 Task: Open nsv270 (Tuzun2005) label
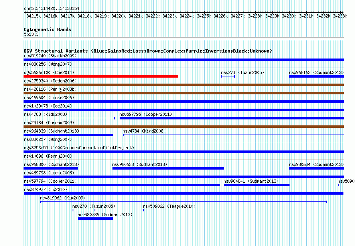coord(94,206)
